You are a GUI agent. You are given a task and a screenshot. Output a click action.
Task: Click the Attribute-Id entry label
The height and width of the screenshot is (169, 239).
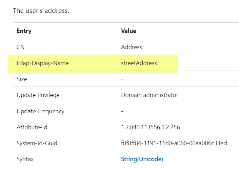(x=32, y=127)
